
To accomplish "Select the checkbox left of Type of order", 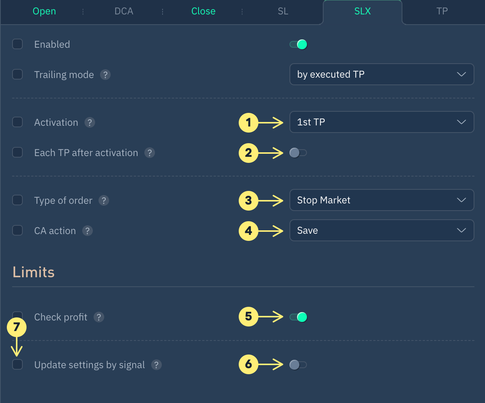I will coord(17,200).
